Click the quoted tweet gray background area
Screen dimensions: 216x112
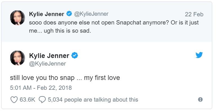[x=107, y=22]
